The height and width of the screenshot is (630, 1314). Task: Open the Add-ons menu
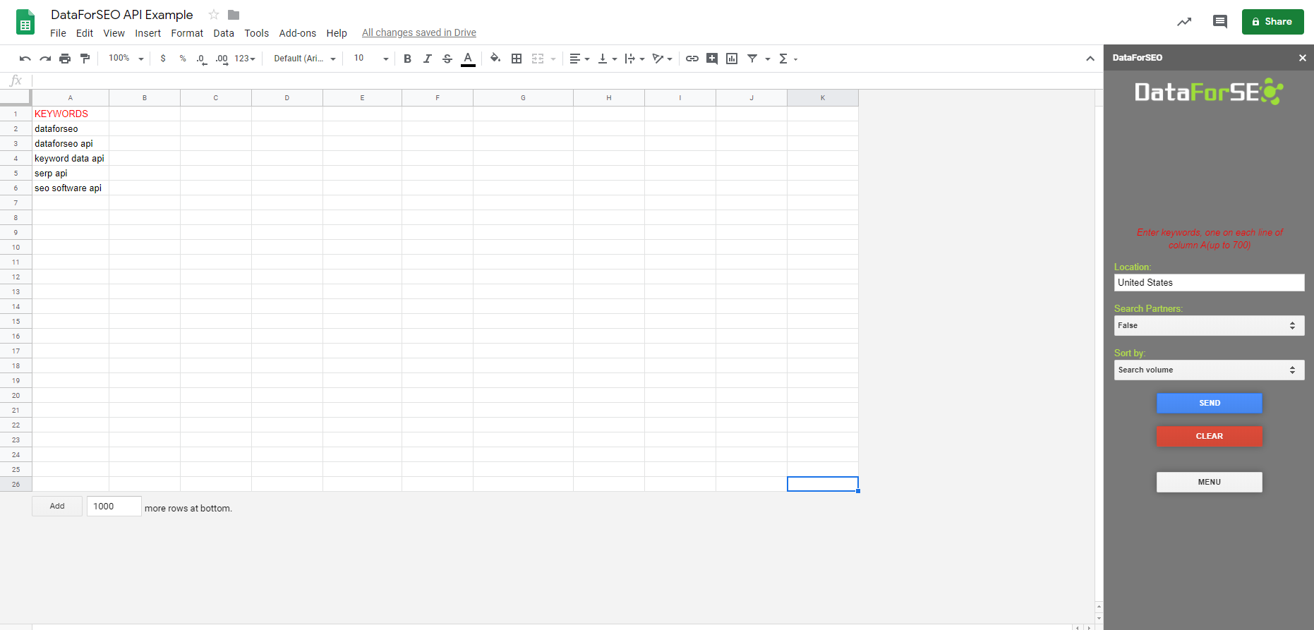(x=298, y=33)
